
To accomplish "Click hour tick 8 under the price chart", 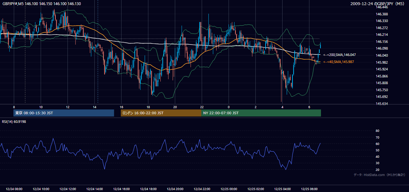I will click(14, 107).
